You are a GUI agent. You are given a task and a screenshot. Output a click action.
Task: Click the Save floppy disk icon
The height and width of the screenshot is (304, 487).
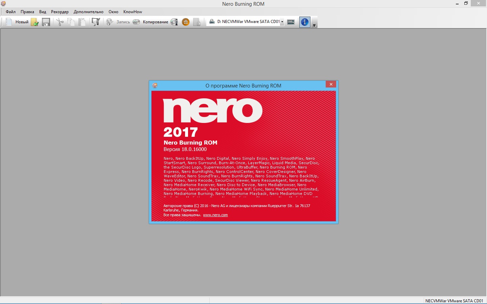pyautogui.click(x=46, y=22)
